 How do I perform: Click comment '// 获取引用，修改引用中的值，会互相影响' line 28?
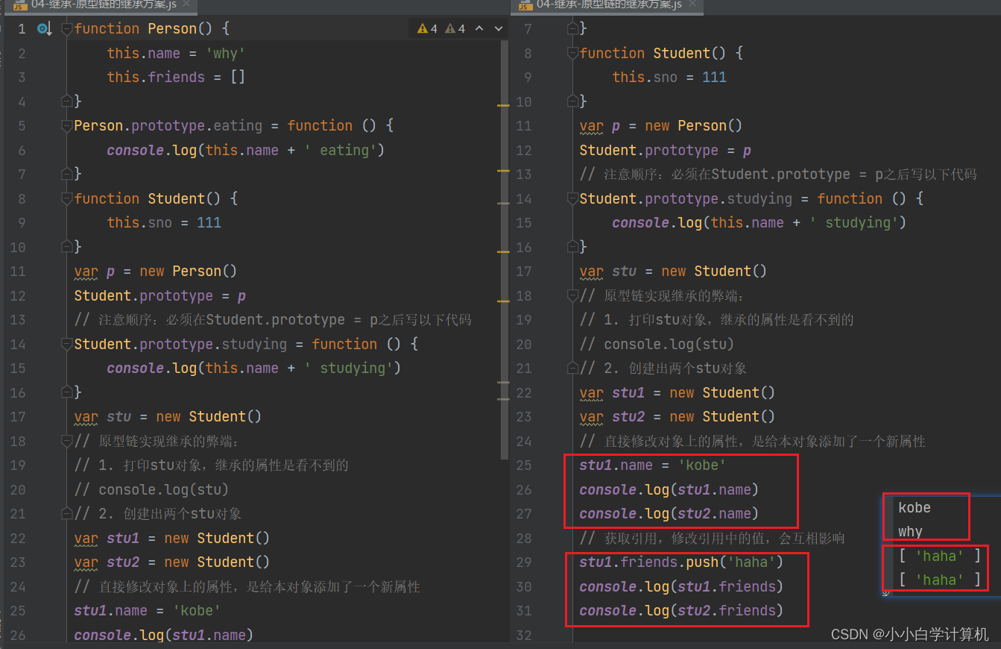pos(712,538)
